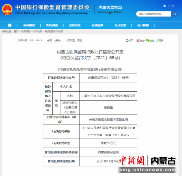Click the envelope mail icon
Viewport: 182px width, 176px height.
[x=172, y=6]
